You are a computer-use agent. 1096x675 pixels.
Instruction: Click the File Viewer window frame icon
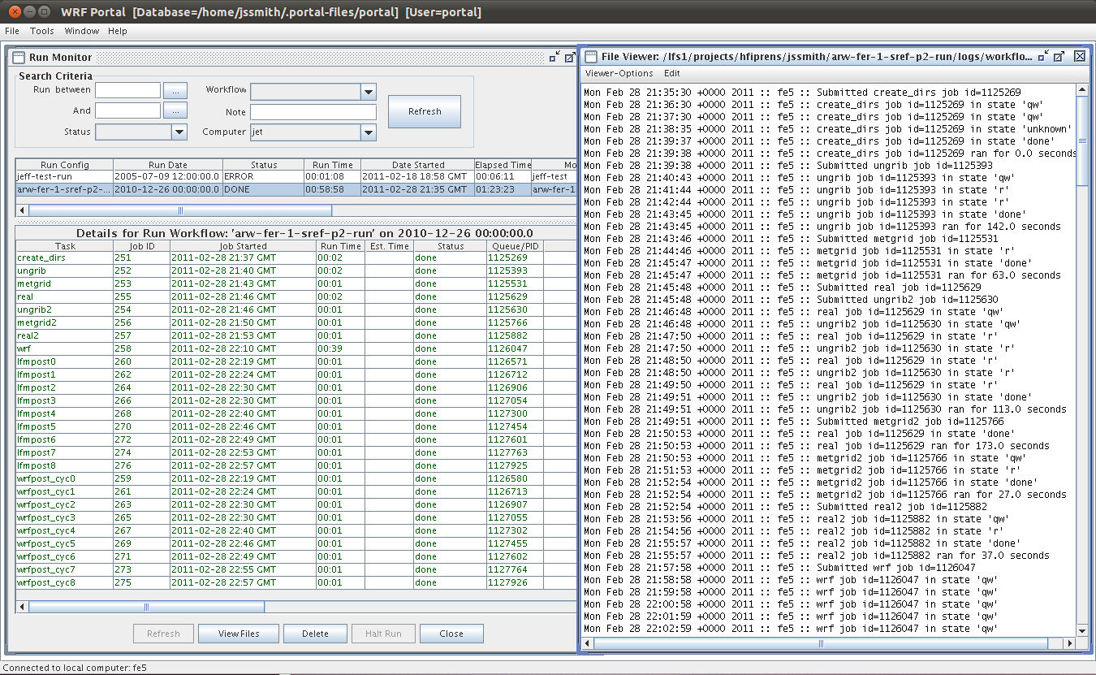[590, 57]
